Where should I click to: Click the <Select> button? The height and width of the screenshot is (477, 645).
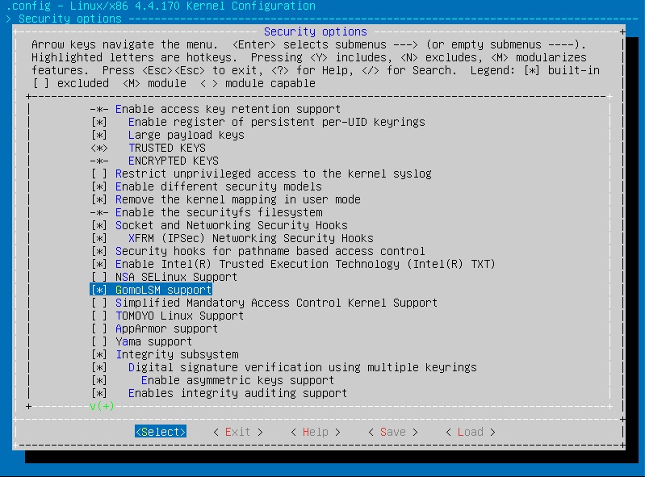coord(161,432)
